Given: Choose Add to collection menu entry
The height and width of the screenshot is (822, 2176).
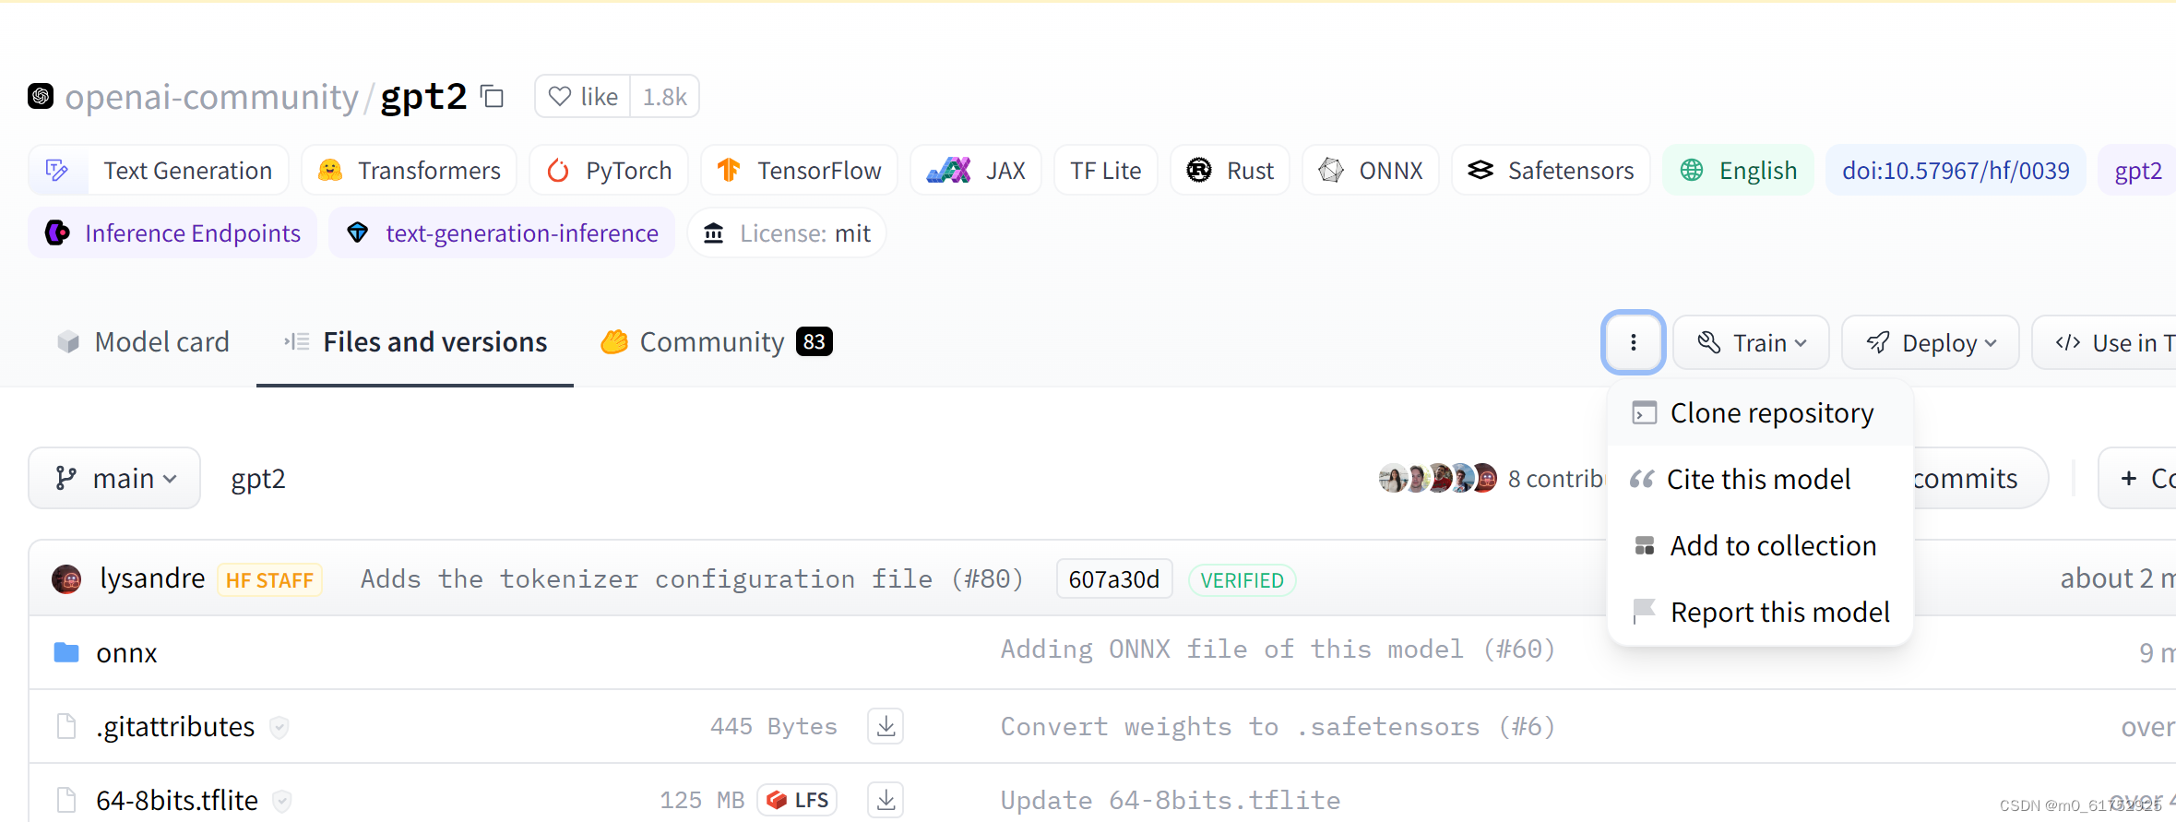Looking at the screenshot, I should coord(1760,545).
